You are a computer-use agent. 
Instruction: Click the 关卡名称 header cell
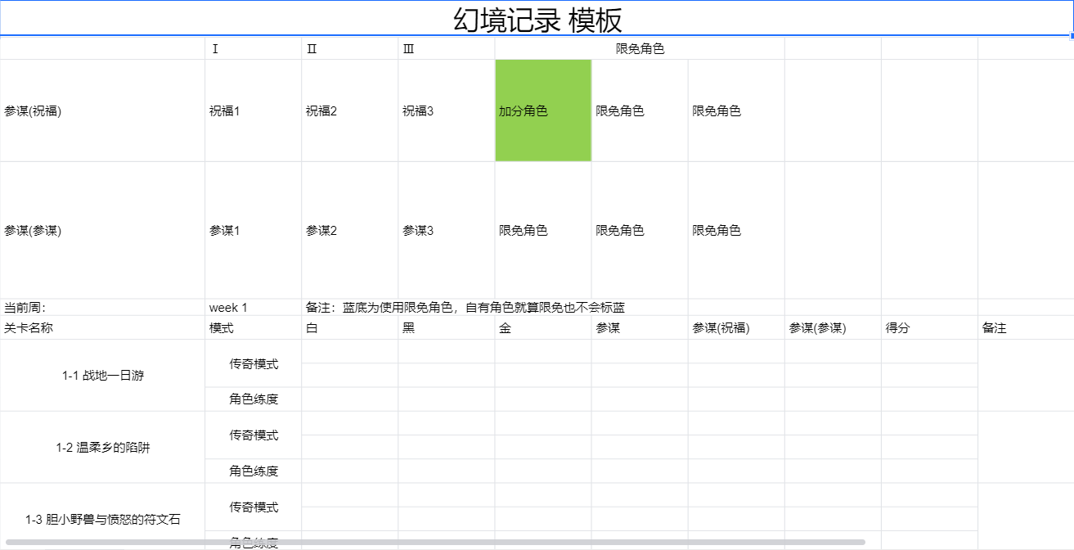point(102,327)
